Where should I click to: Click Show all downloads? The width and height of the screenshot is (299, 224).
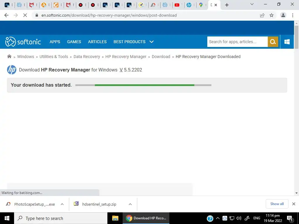tap(277, 204)
